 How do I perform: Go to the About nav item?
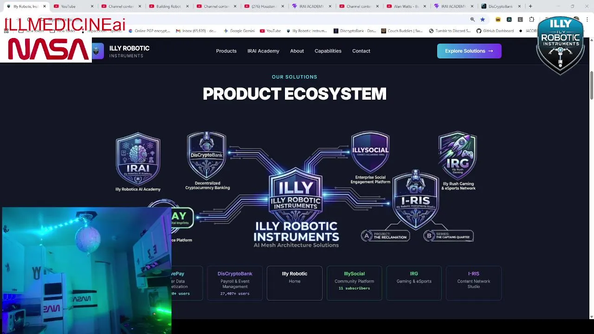pyautogui.click(x=297, y=51)
